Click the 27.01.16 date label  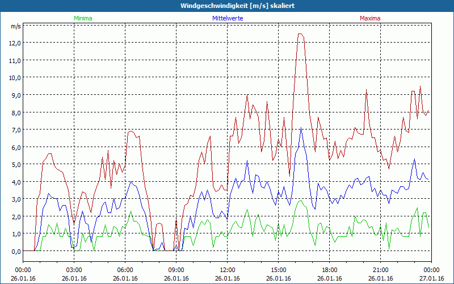pyautogui.click(x=431, y=278)
